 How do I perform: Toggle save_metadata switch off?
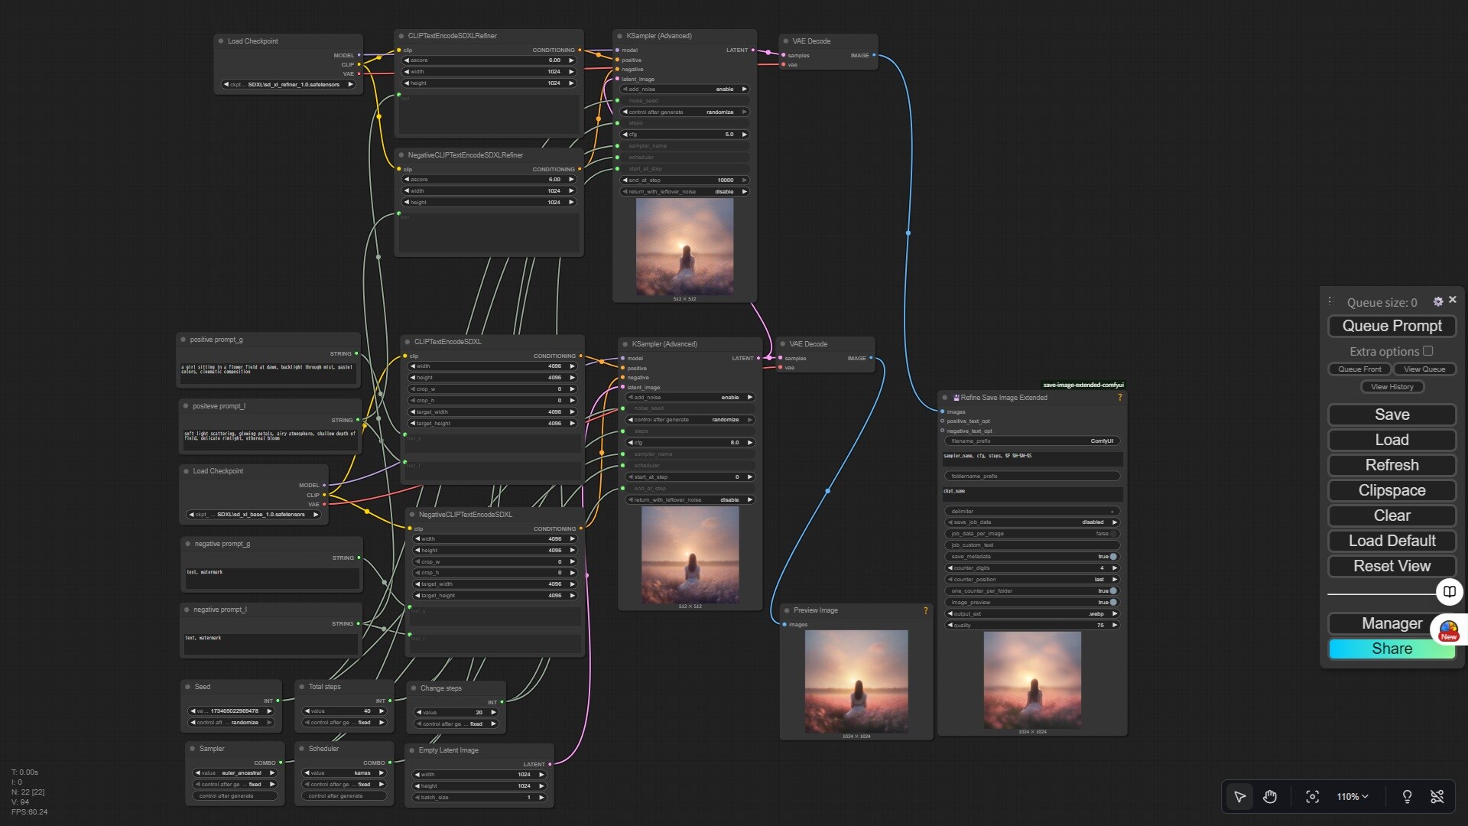coord(1112,557)
